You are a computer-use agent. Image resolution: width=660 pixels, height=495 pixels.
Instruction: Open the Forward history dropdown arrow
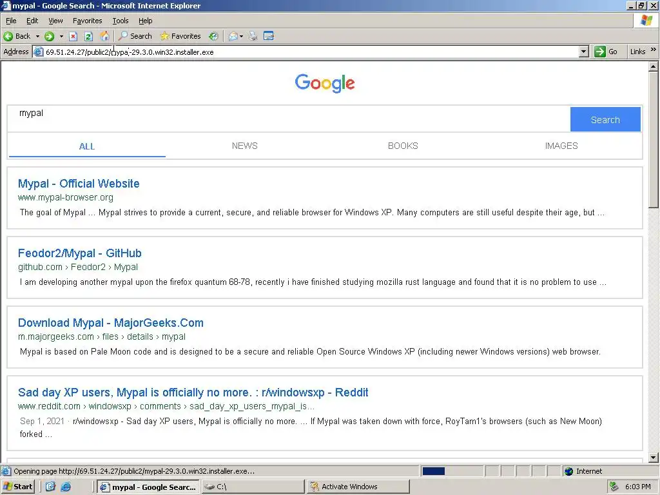click(x=61, y=36)
